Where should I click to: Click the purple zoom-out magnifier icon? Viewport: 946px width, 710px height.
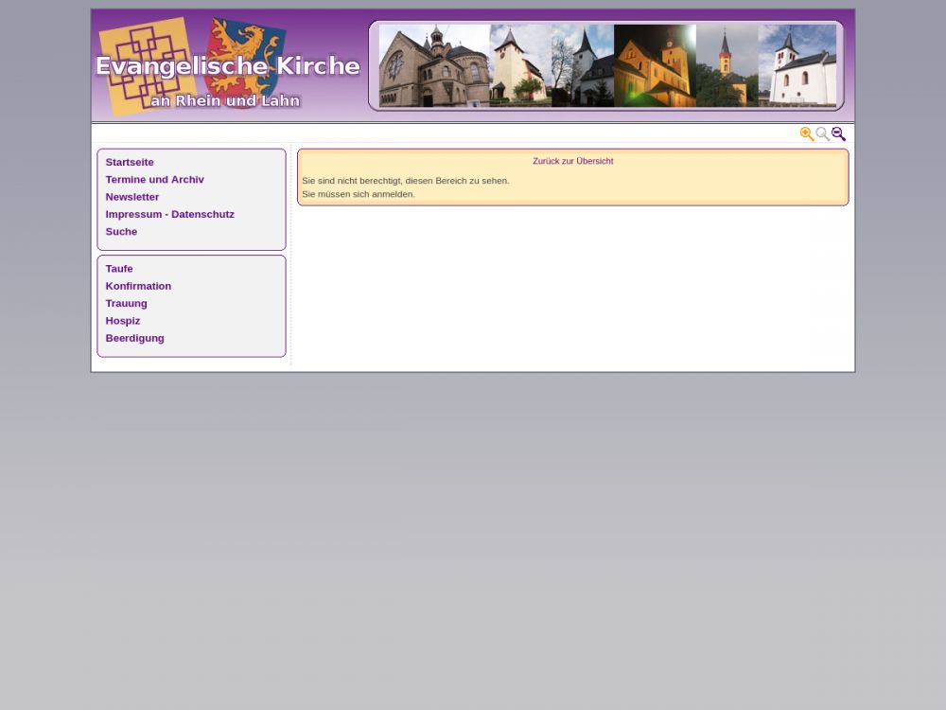838,134
